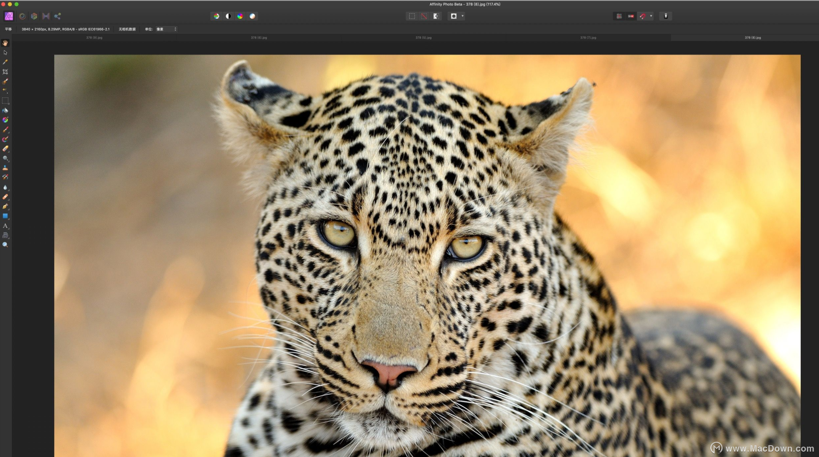The height and width of the screenshot is (457, 819).
Task: Open the Quick Mask options dropdown arrow
Action: [462, 16]
